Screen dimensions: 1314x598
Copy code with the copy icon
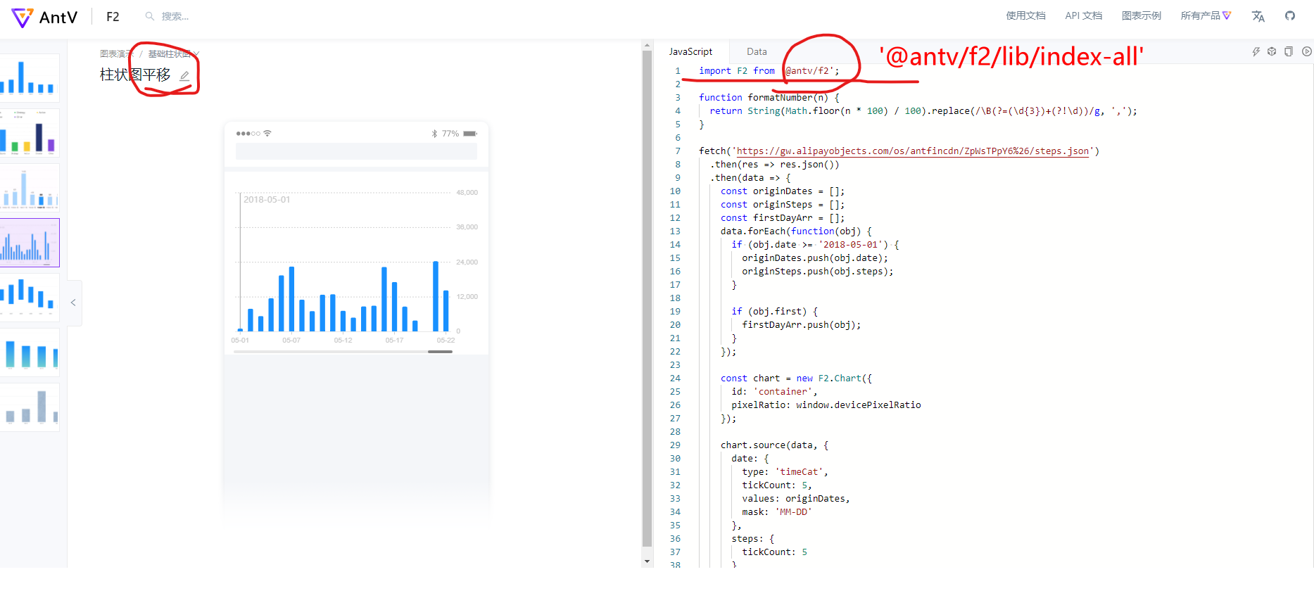[1289, 51]
